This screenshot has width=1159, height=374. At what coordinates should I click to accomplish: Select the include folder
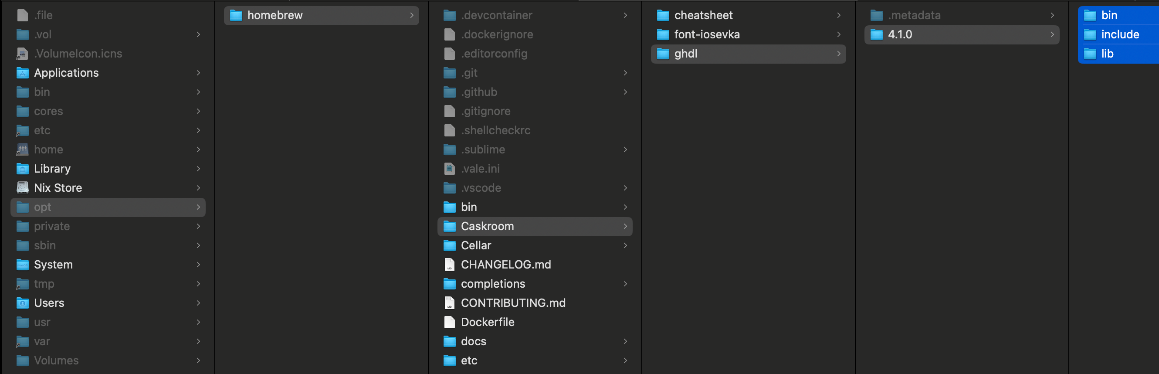(x=1119, y=35)
